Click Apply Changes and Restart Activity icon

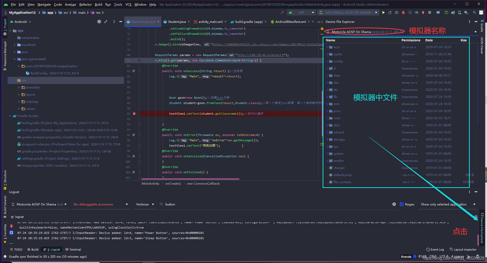[x=390, y=12]
